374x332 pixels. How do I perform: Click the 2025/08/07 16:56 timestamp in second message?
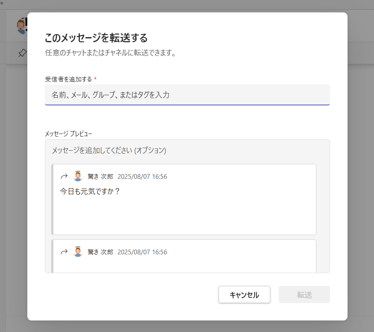(x=142, y=252)
